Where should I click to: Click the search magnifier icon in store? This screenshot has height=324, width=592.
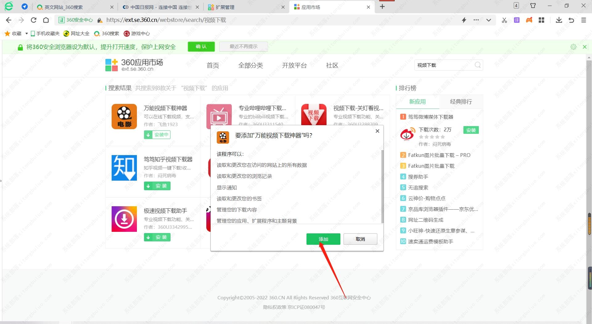[x=478, y=65]
